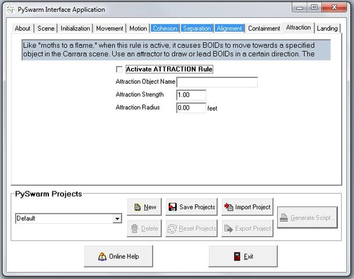Click the Export Project button

247,228
